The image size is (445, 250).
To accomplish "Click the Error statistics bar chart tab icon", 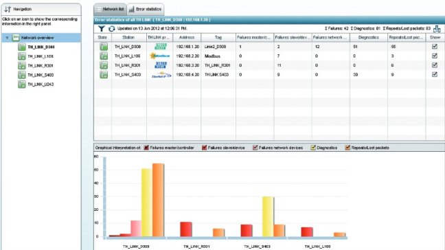I will coord(132,10).
